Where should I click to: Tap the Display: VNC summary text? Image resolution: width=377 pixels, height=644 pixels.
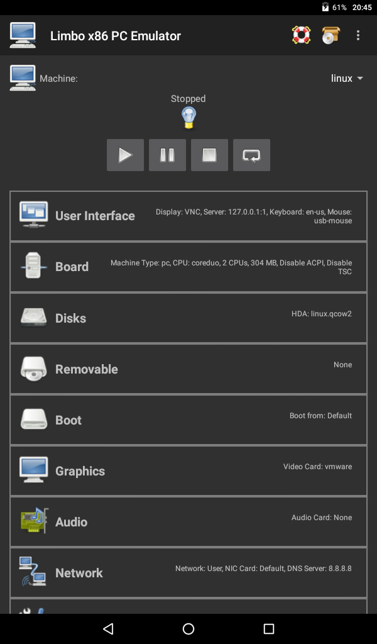point(253,216)
